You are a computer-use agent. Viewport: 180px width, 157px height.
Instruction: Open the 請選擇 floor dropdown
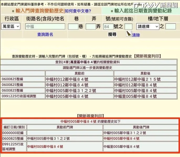(x=148, y=26)
